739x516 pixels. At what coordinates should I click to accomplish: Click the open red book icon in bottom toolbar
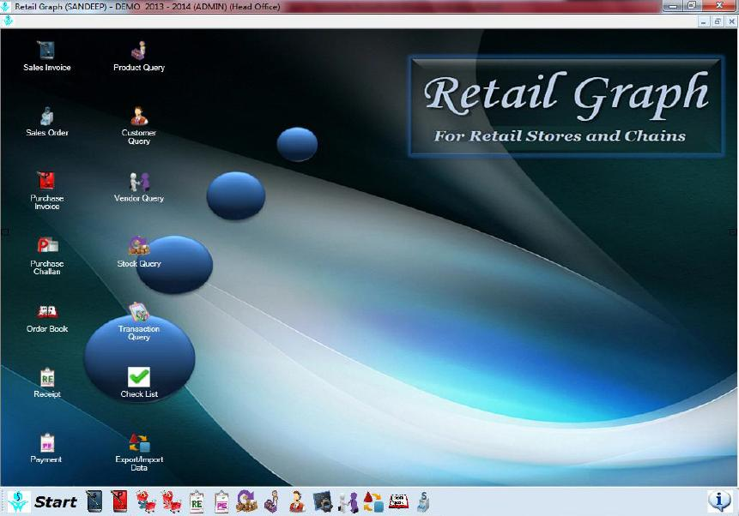pos(399,502)
